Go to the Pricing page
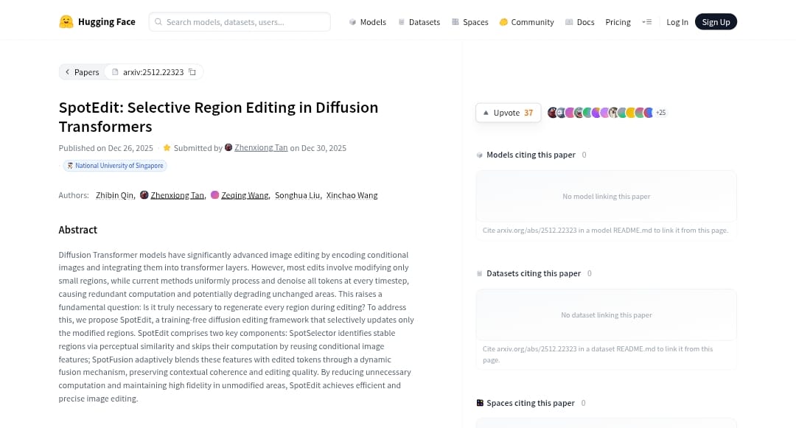Image resolution: width=796 pixels, height=428 pixels. tap(618, 22)
